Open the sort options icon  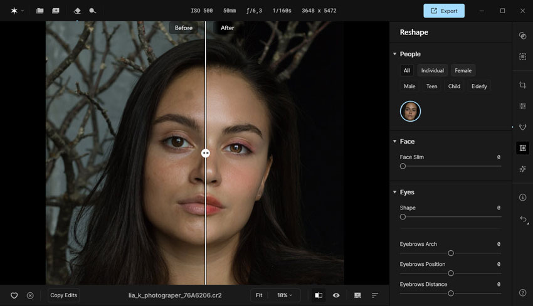point(374,295)
